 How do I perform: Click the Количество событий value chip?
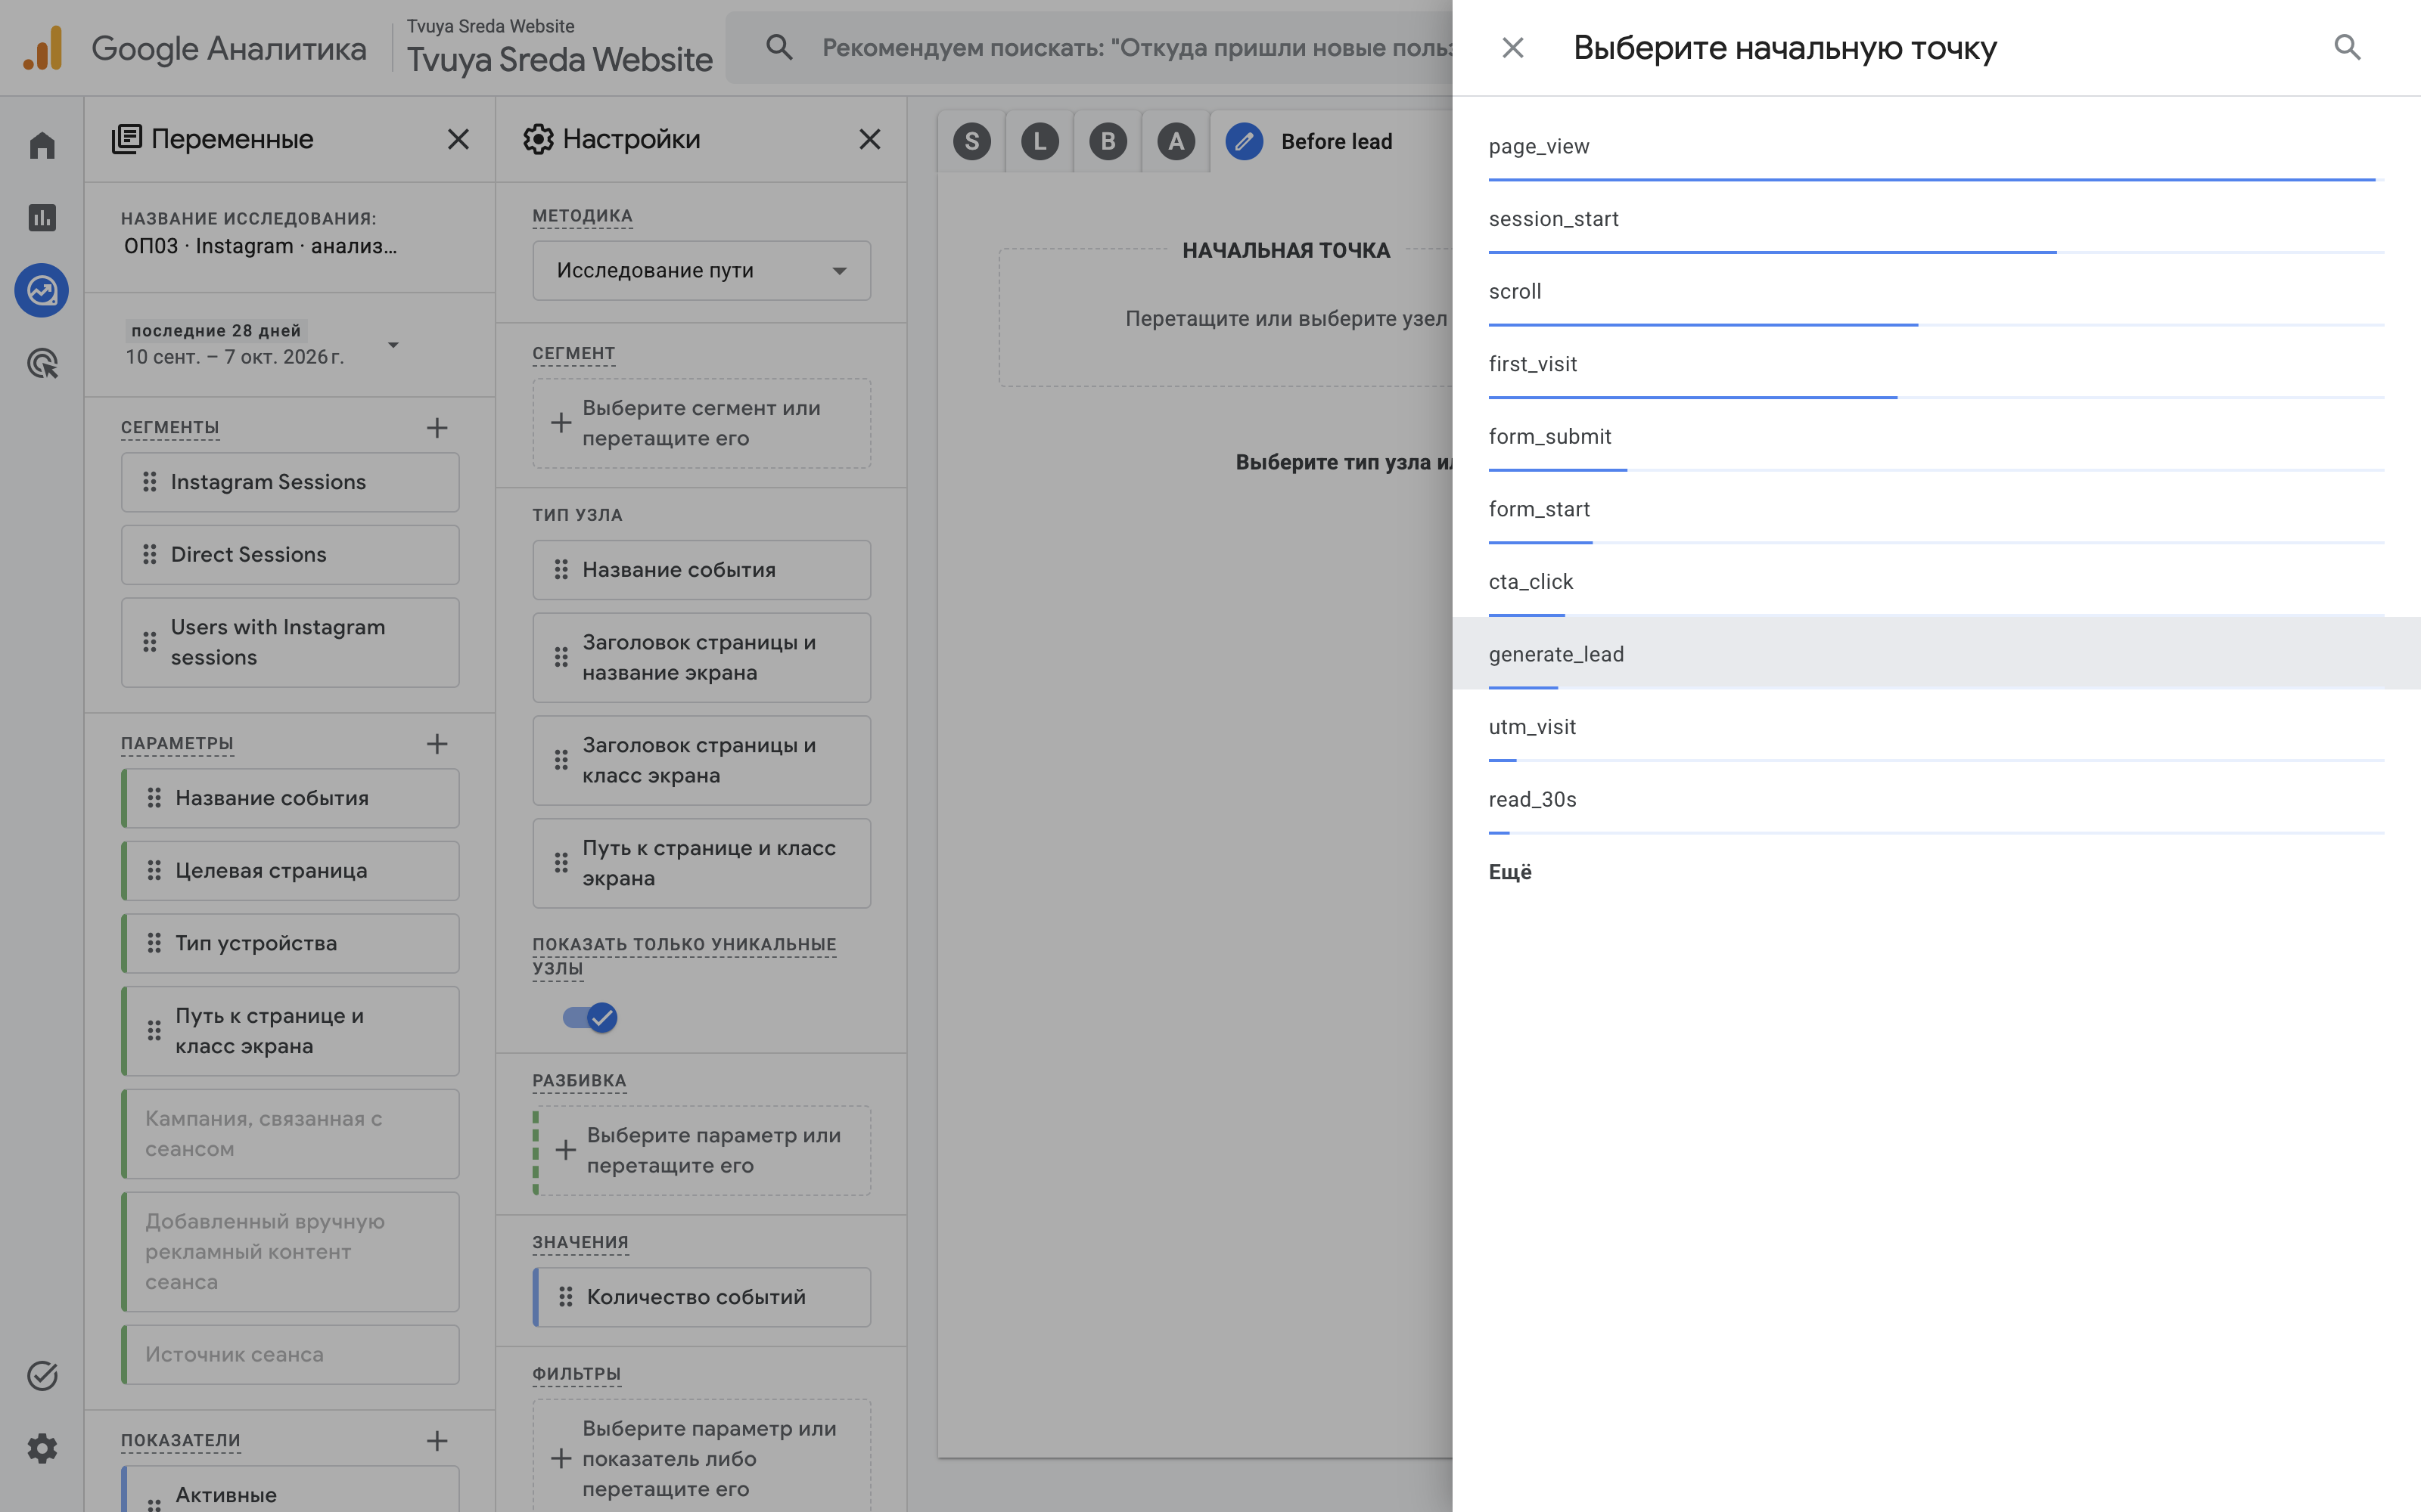[x=701, y=1297]
